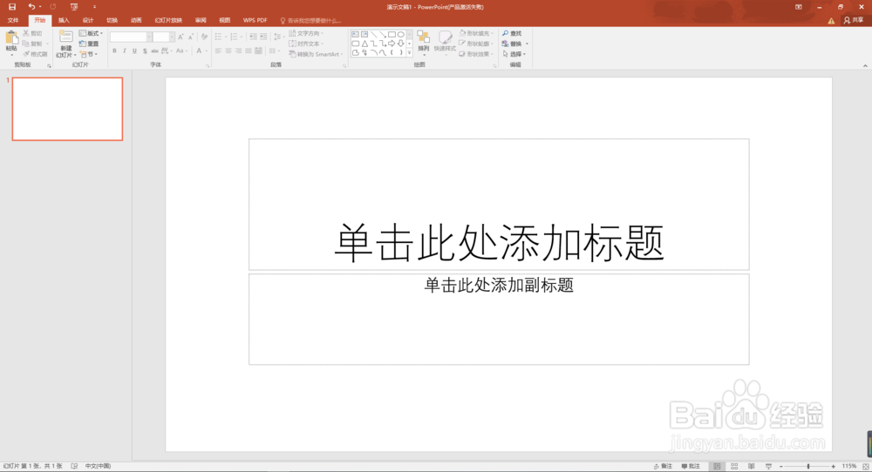Screen dimensions: 872x472
Task: Click the 共享 (Share) button
Action: [854, 20]
